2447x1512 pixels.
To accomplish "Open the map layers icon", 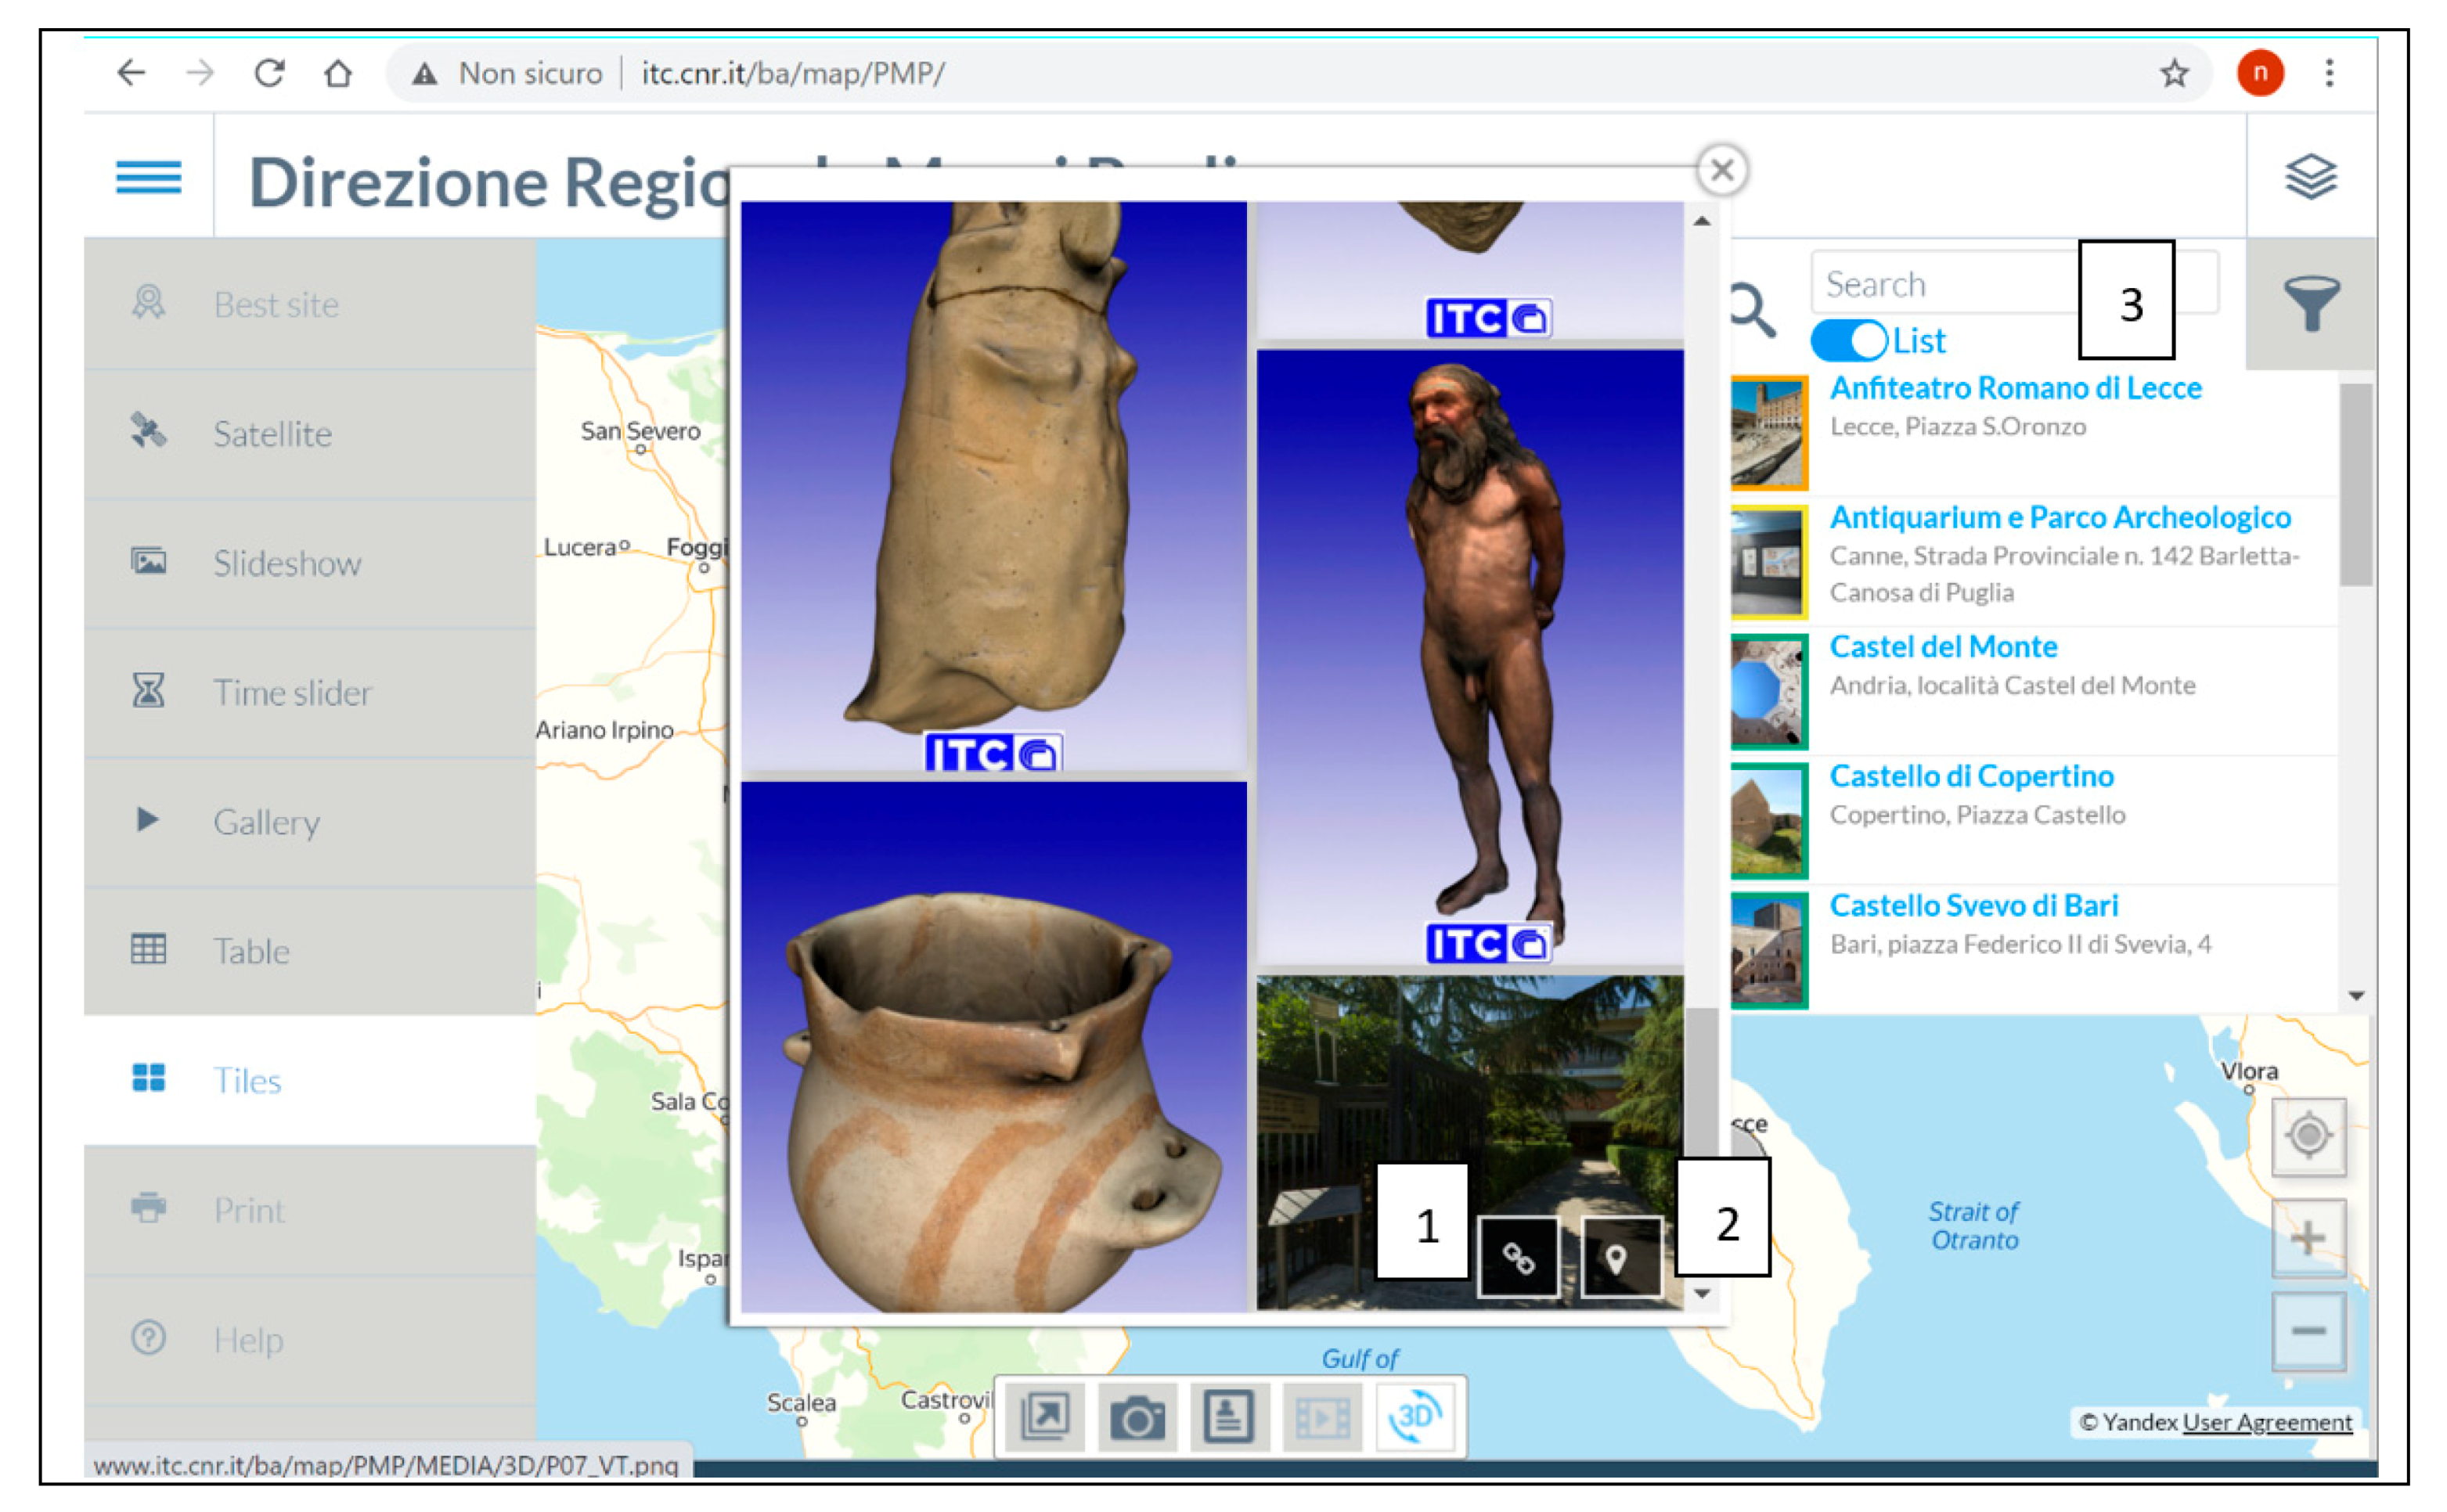I will click(x=2310, y=177).
